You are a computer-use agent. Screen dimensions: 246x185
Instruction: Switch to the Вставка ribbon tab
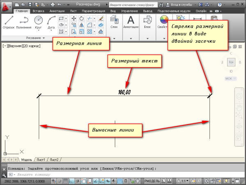(39, 11)
